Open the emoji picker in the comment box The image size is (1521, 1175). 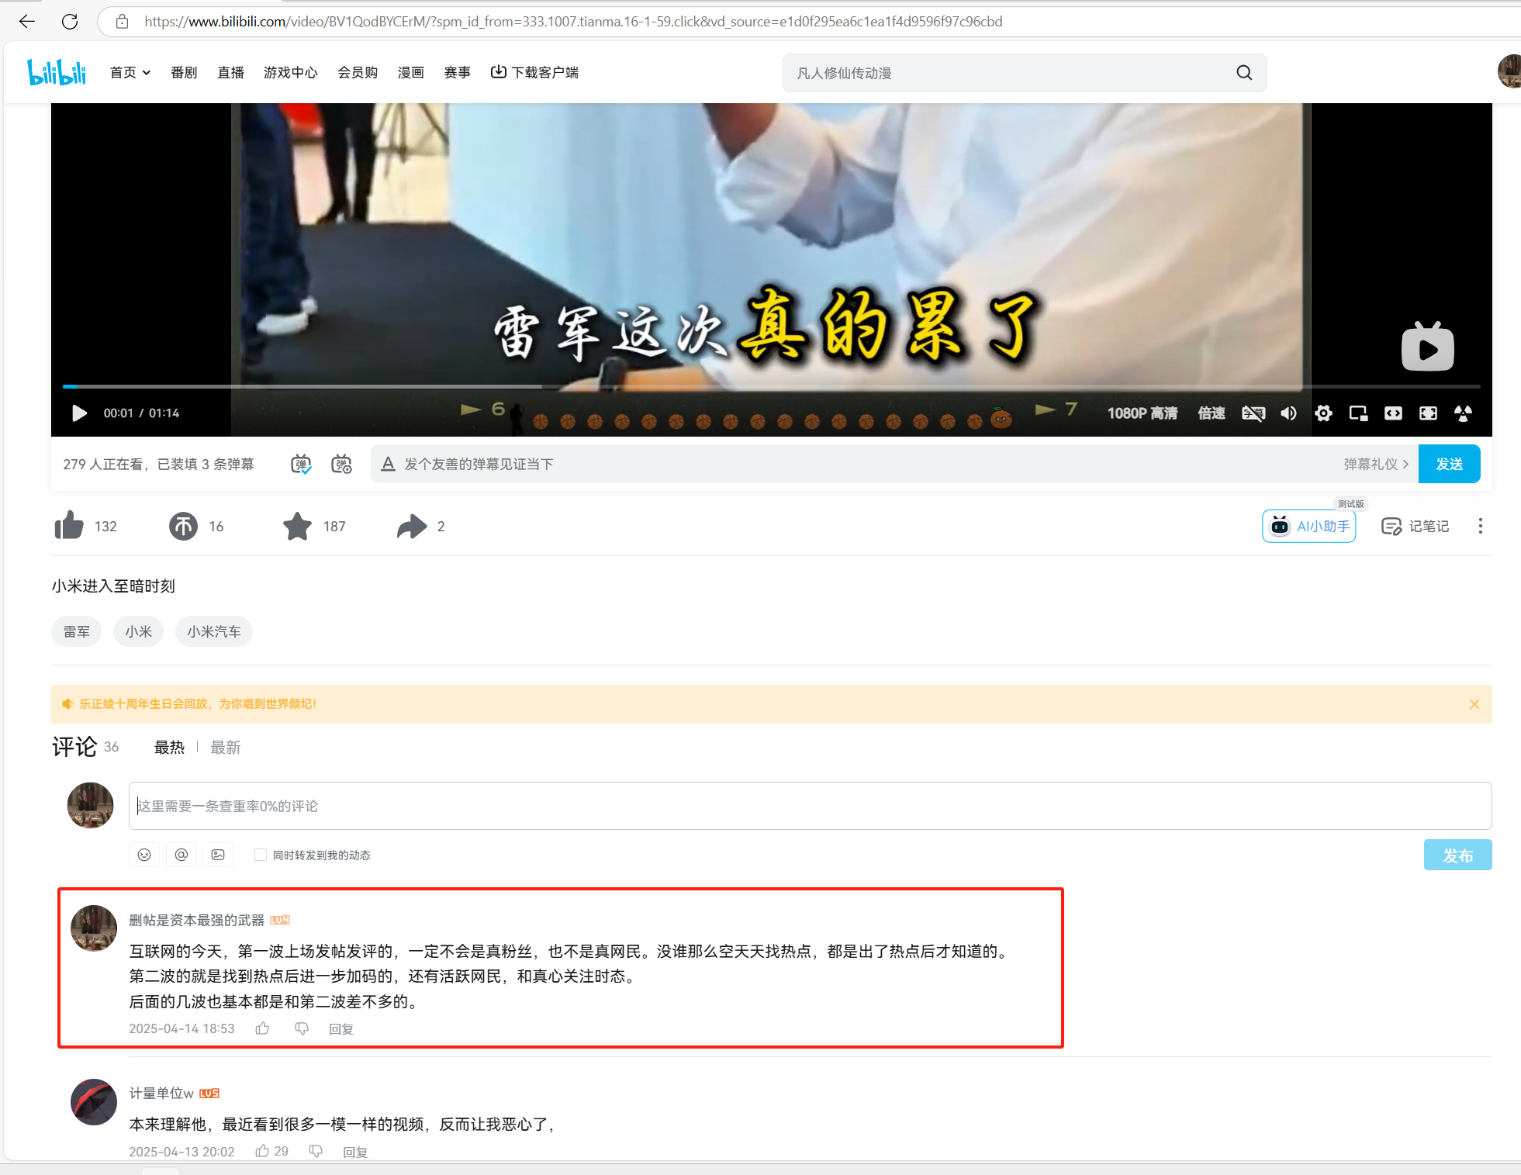click(144, 855)
